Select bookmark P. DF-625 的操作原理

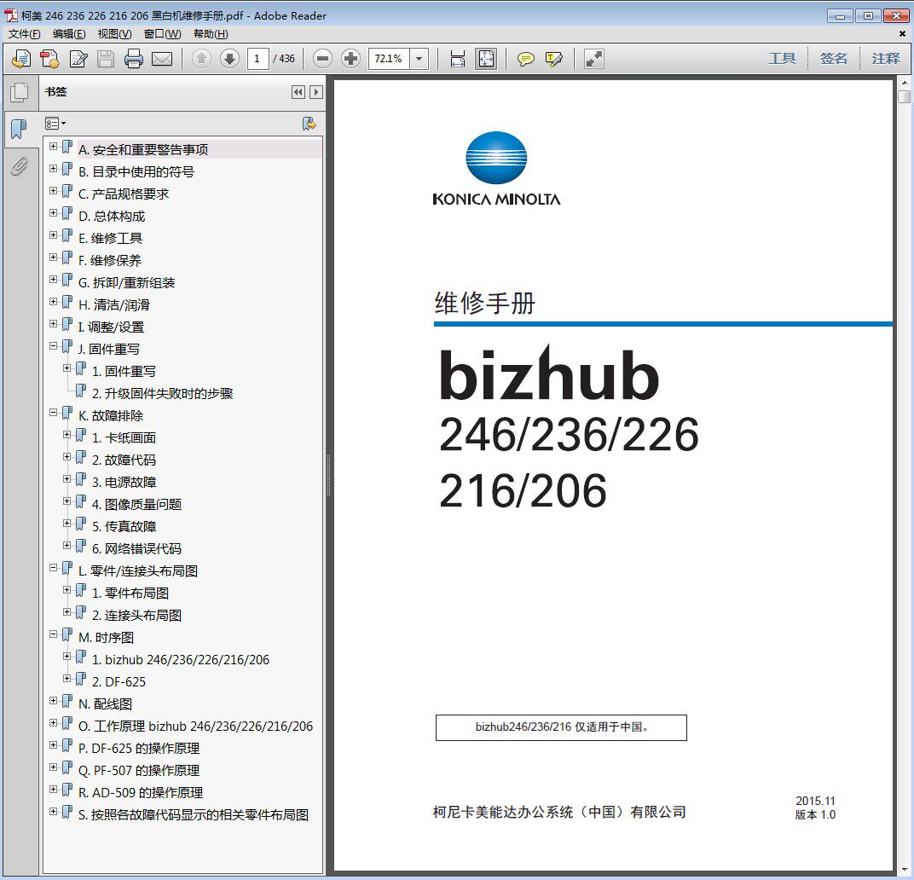(x=139, y=748)
